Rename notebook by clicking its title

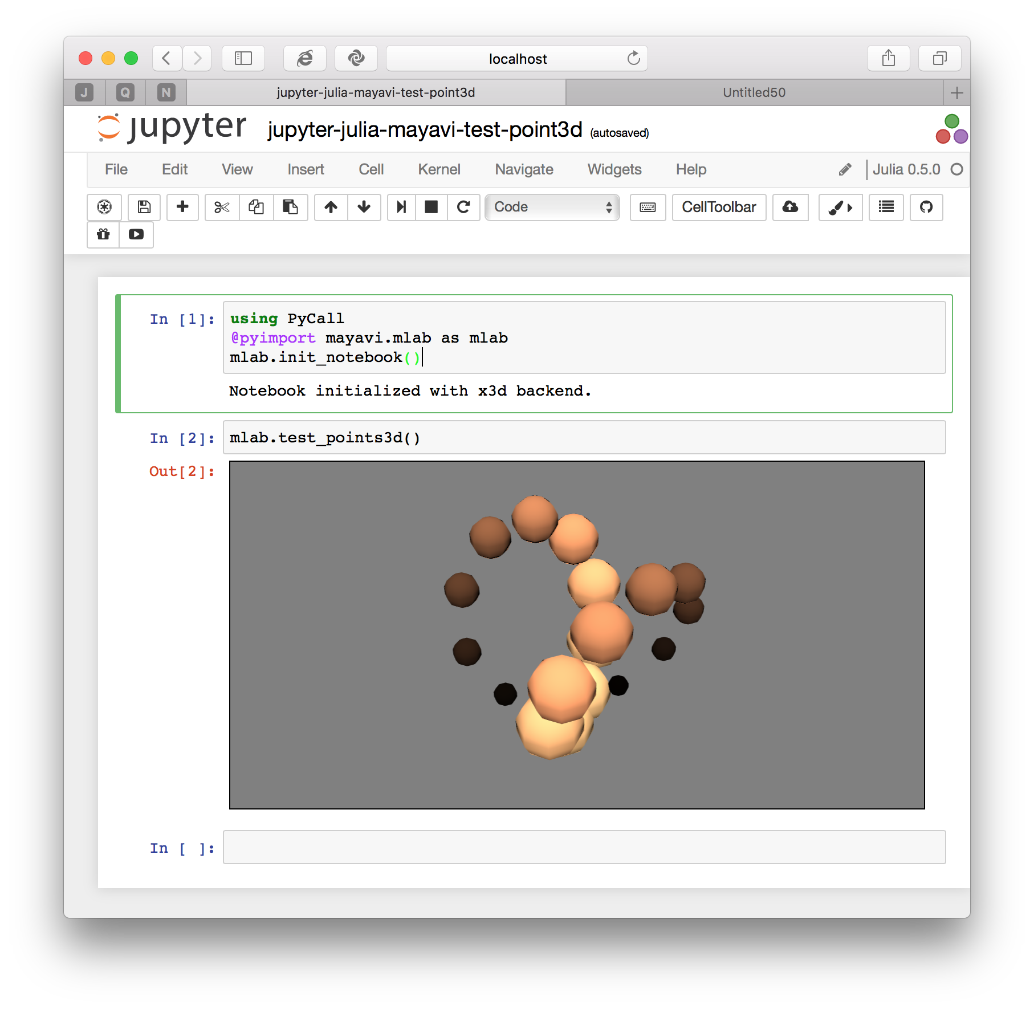(425, 130)
